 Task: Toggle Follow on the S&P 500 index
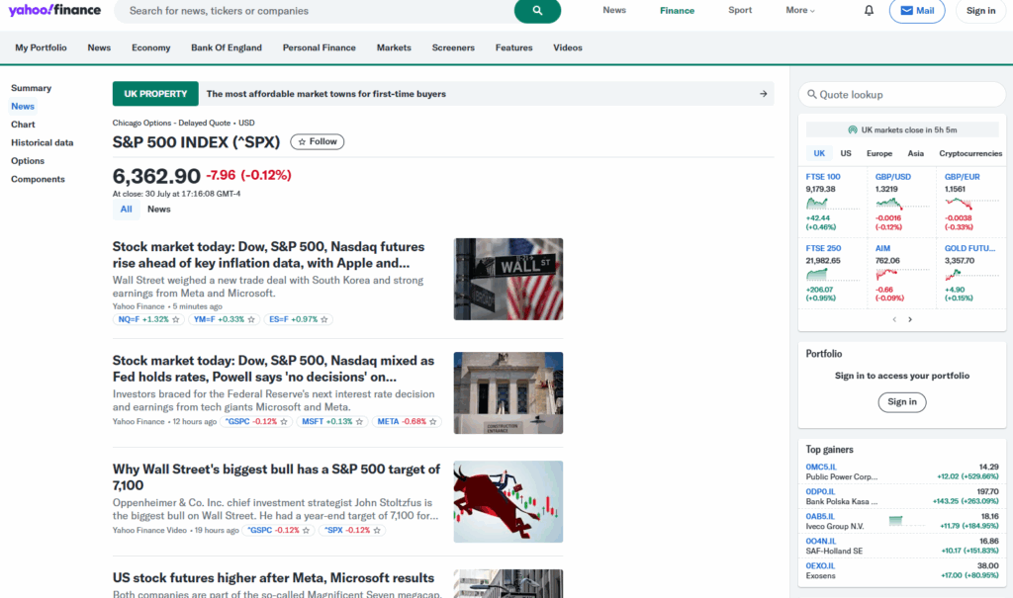[317, 141]
